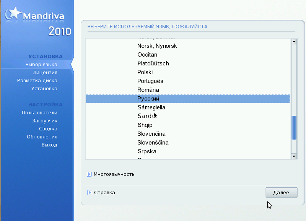
Task: Select Polski language
Action: pyautogui.click(x=145, y=72)
